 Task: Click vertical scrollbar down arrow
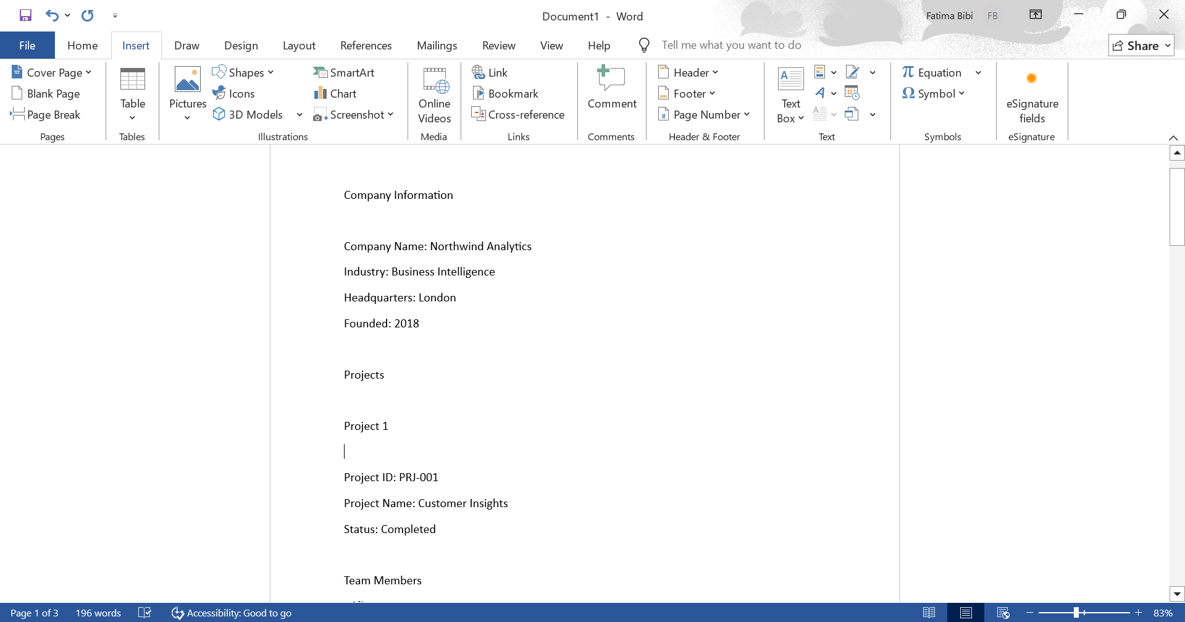[1177, 594]
